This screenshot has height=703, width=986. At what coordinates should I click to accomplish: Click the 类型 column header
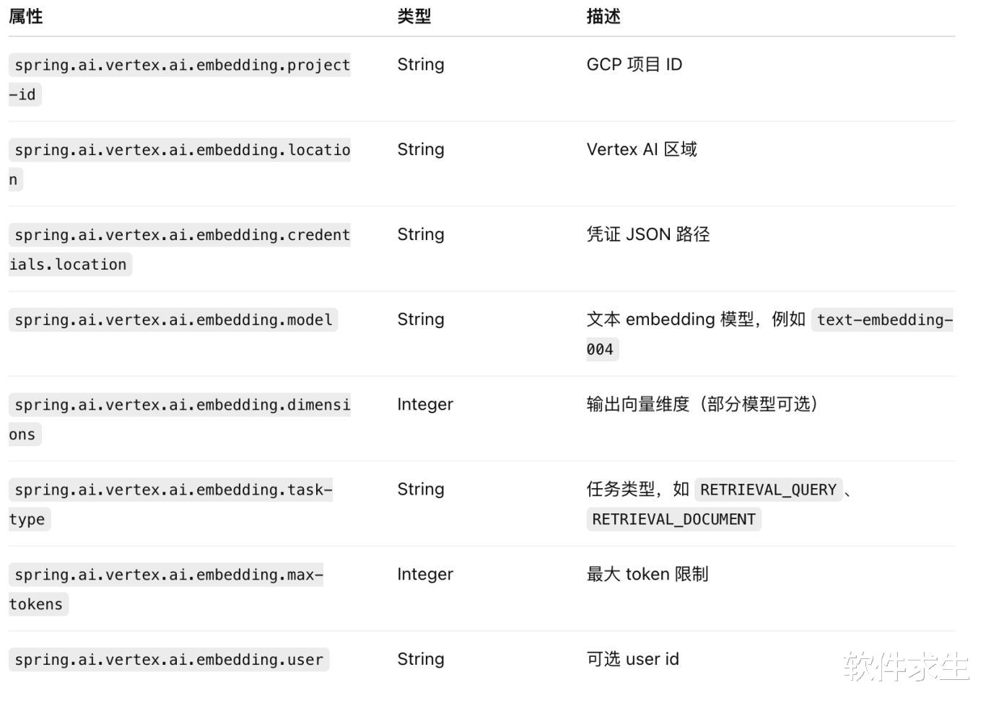[x=414, y=16]
